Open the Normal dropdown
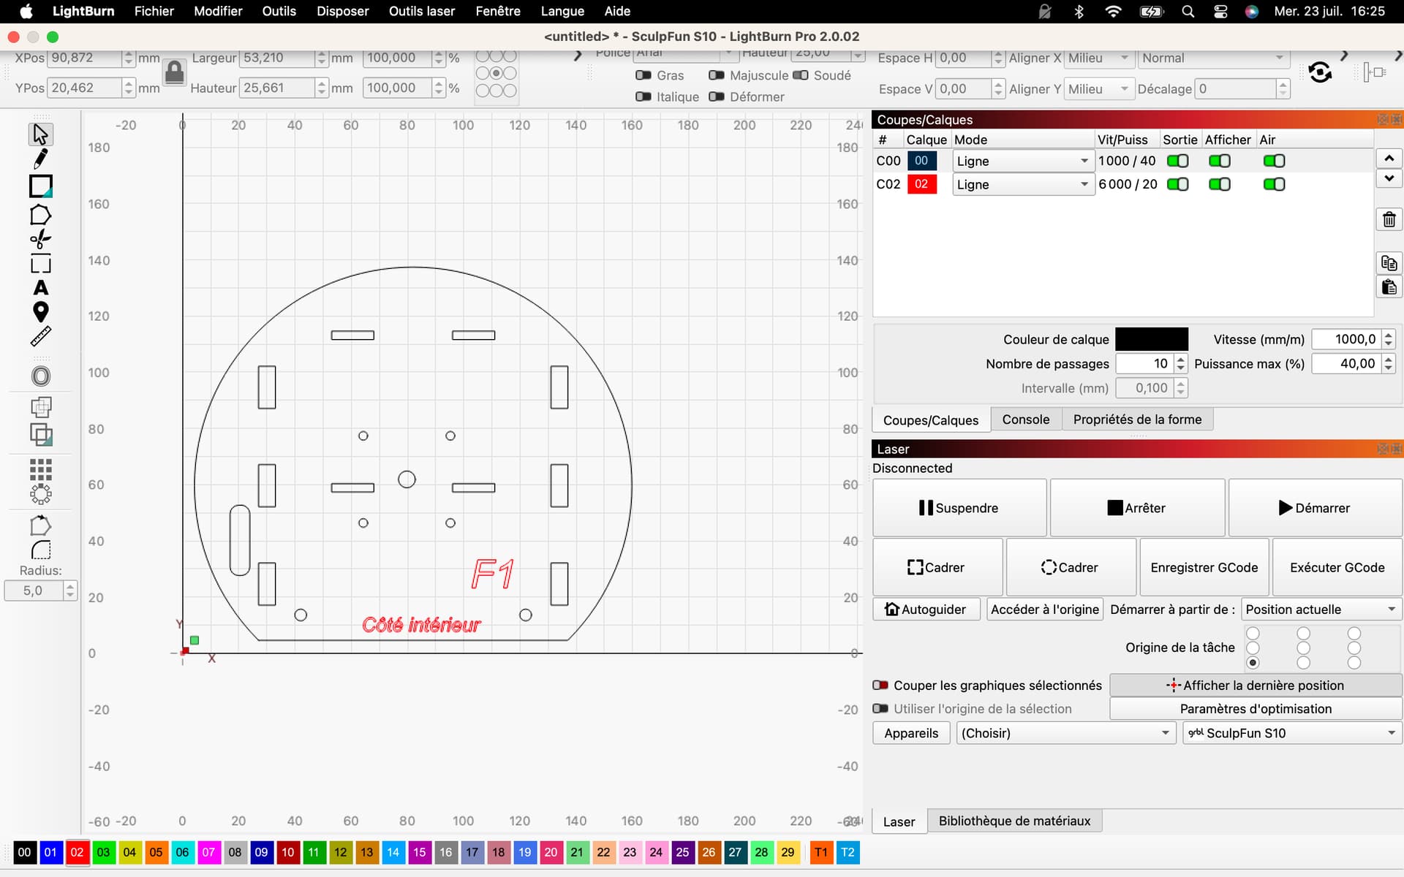Image resolution: width=1404 pixels, height=877 pixels. pyautogui.click(x=1214, y=58)
